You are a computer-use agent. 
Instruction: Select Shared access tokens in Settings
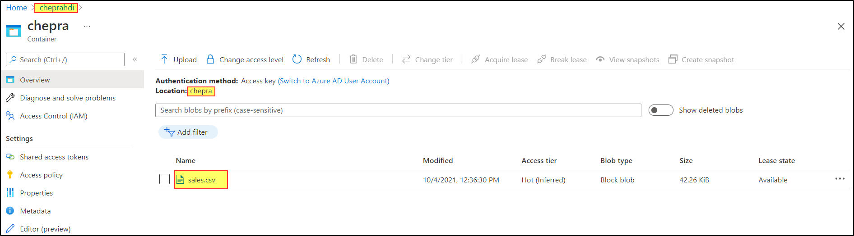[x=54, y=157]
